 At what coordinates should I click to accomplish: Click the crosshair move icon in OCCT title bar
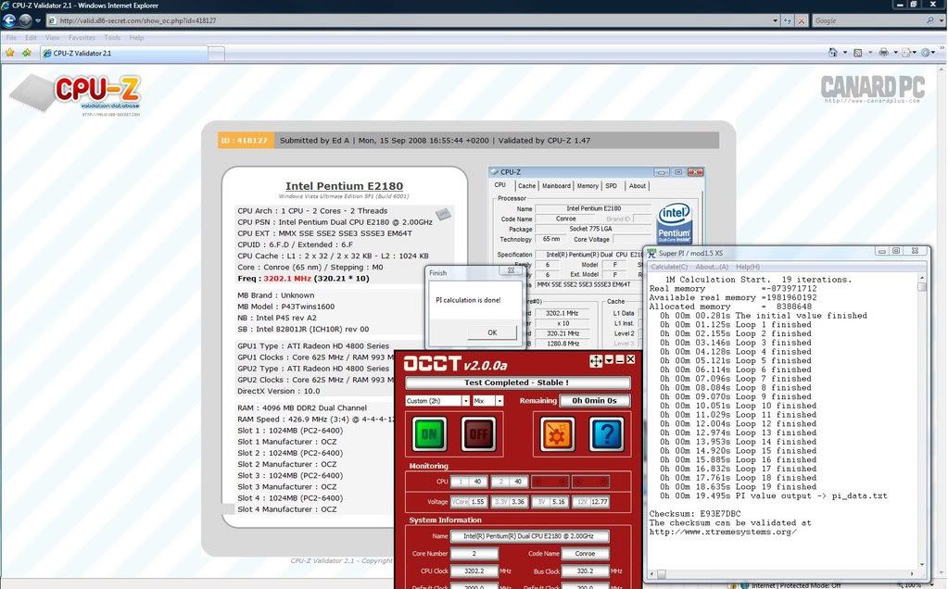(596, 362)
